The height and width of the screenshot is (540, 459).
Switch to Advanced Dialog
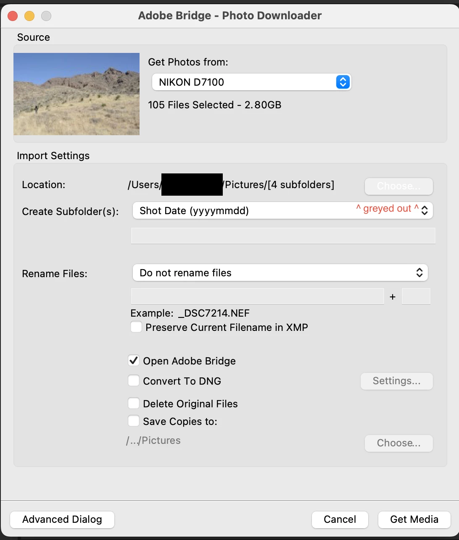coord(62,519)
